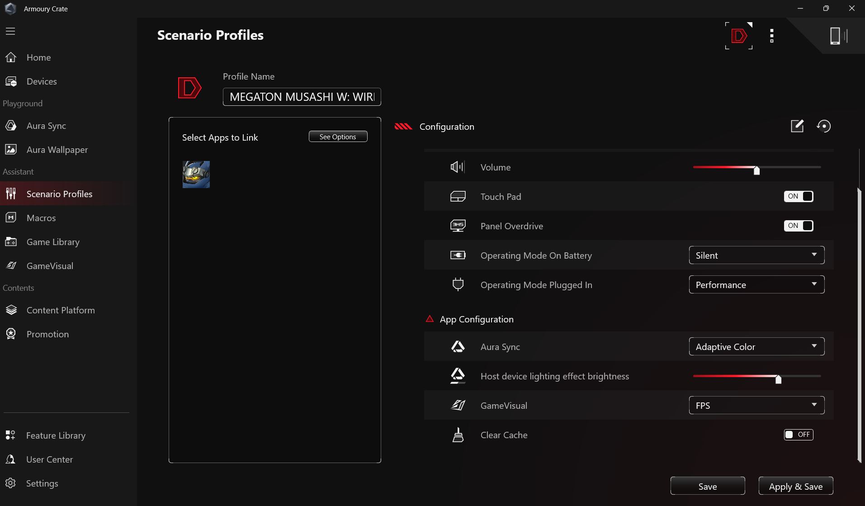Click the See Options button
Screen dimensions: 865x506
(x=338, y=137)
